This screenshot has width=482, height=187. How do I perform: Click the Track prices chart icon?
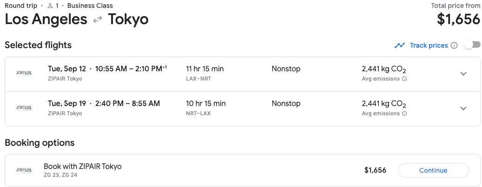click(x=400, y=45)
